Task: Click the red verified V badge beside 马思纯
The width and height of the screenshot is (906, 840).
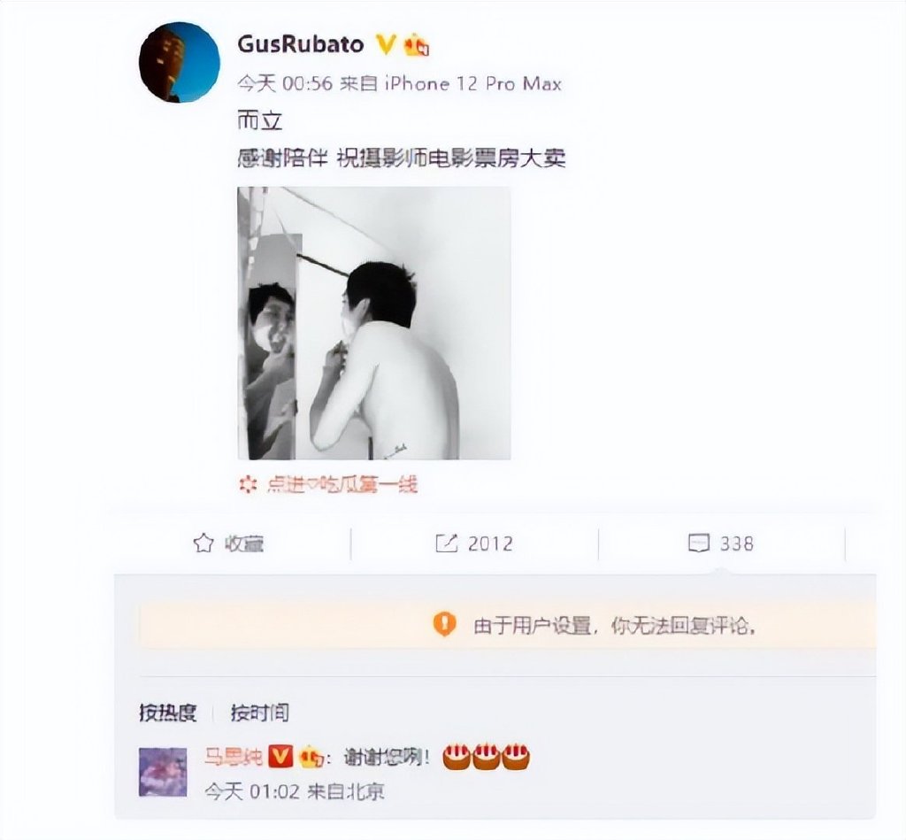Action: pos(280,757)
